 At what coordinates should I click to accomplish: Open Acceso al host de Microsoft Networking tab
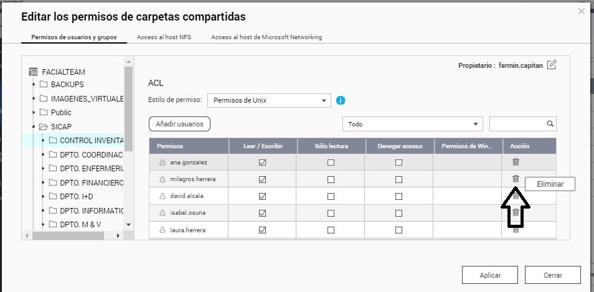tap(266, 37)
